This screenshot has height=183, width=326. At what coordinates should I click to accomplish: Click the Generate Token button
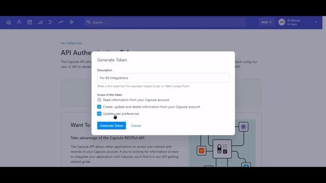[x=112, y=126]
